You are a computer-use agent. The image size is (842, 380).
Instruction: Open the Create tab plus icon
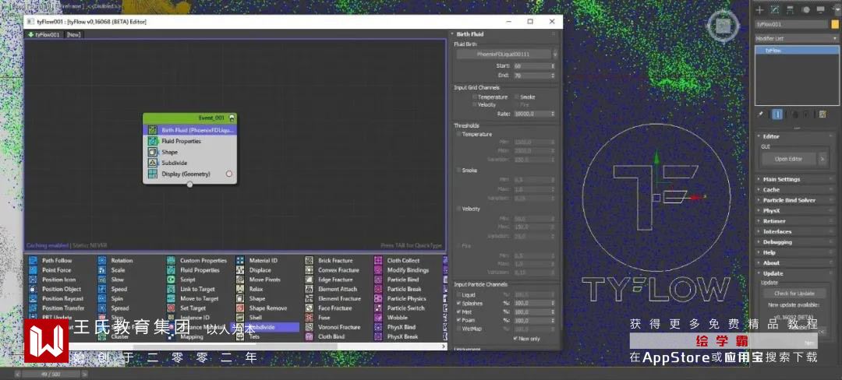pyautogui.click(x=759, y=9)
